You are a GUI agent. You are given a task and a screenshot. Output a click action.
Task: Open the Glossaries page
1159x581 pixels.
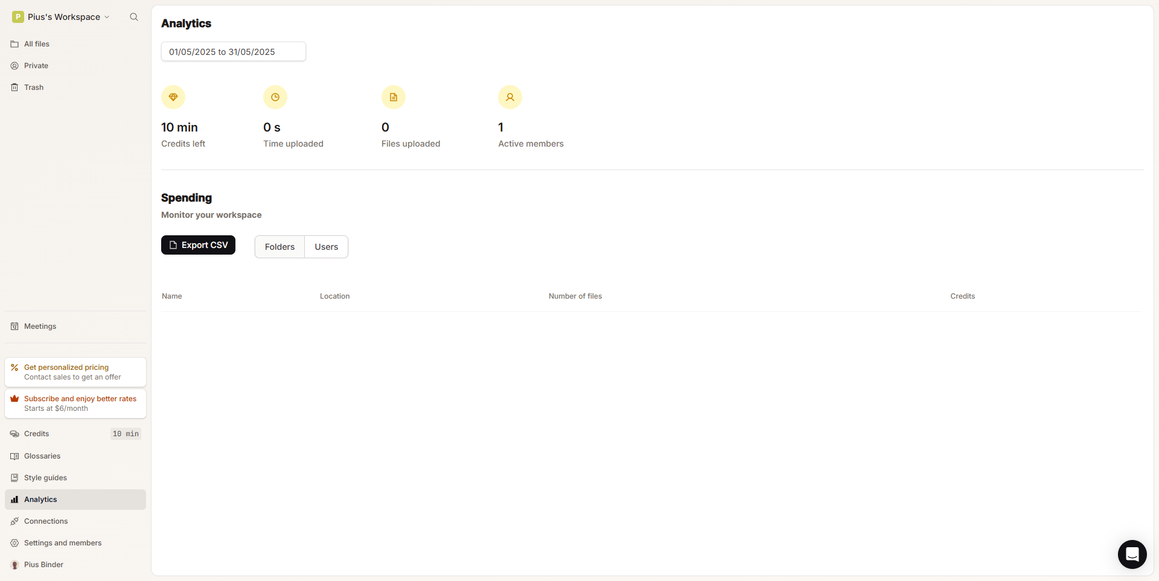coord(42,456)
